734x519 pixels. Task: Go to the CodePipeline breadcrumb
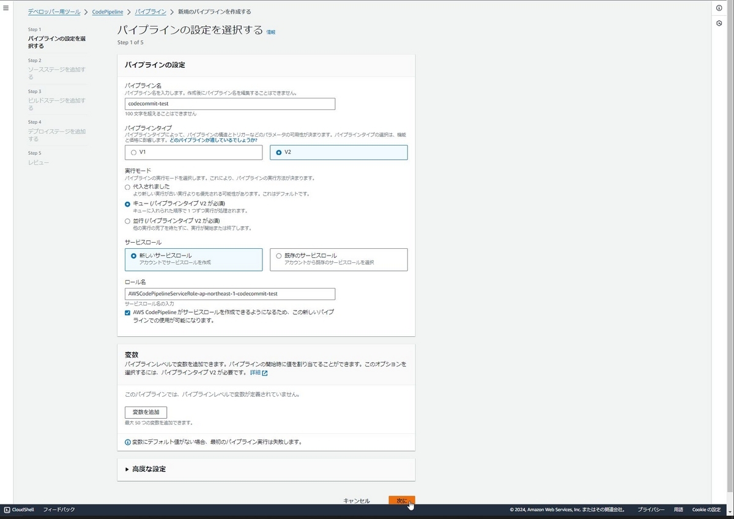pyautogui.click(x=108, y=11)
